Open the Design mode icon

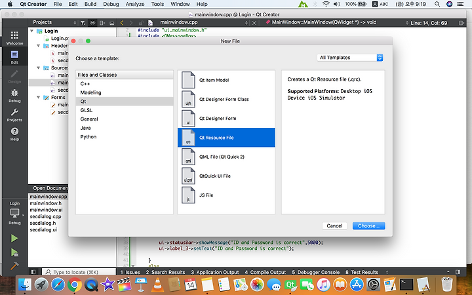[14, 77]
